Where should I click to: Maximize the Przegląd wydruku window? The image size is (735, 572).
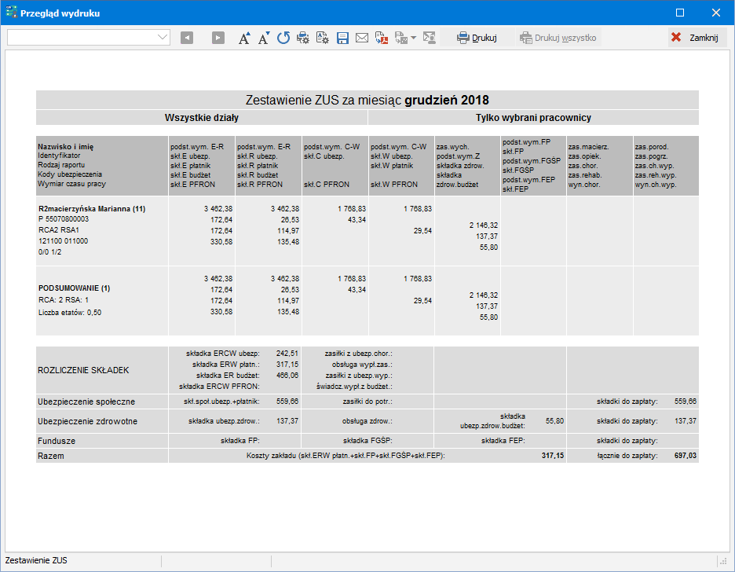click(x=680, y=13)
